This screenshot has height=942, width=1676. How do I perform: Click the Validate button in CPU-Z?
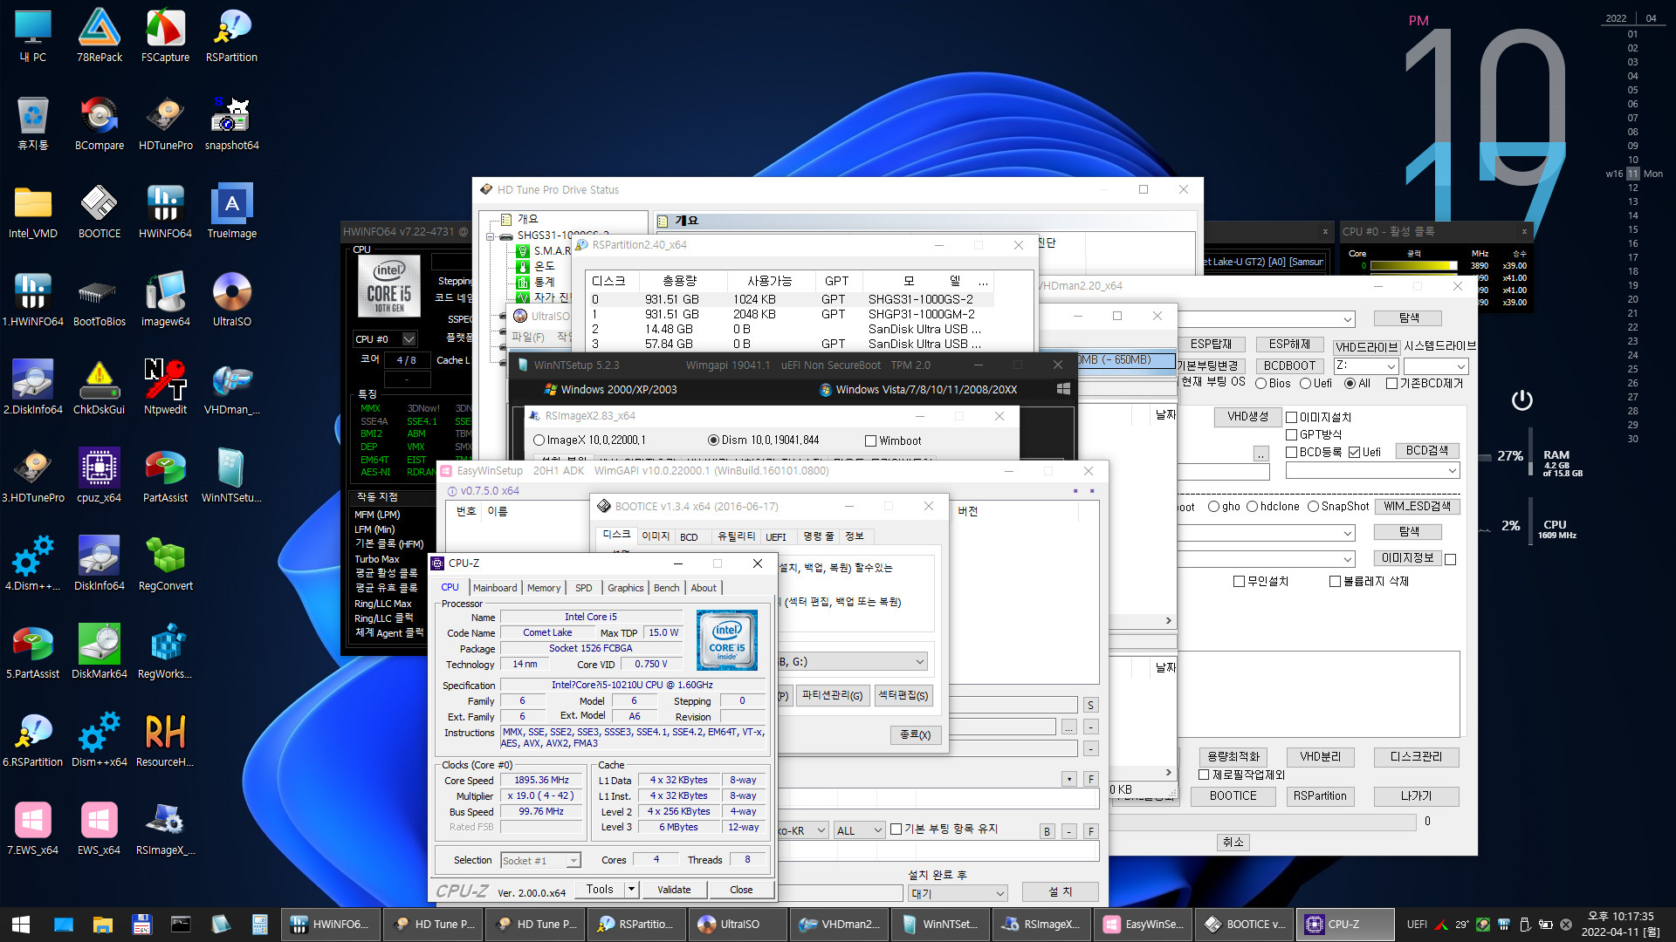click(x=674, y=890)
